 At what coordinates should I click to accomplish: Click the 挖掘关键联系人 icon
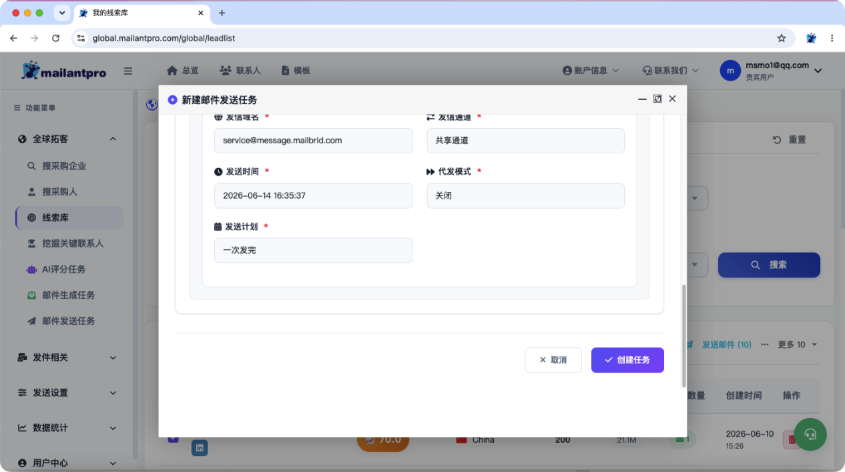31,243
